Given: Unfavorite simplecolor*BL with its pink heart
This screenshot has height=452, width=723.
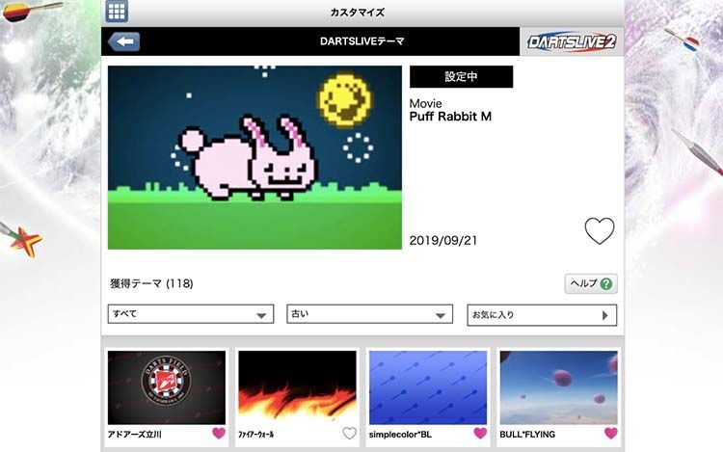Looking at the screenshot, I should pos(480,433).
